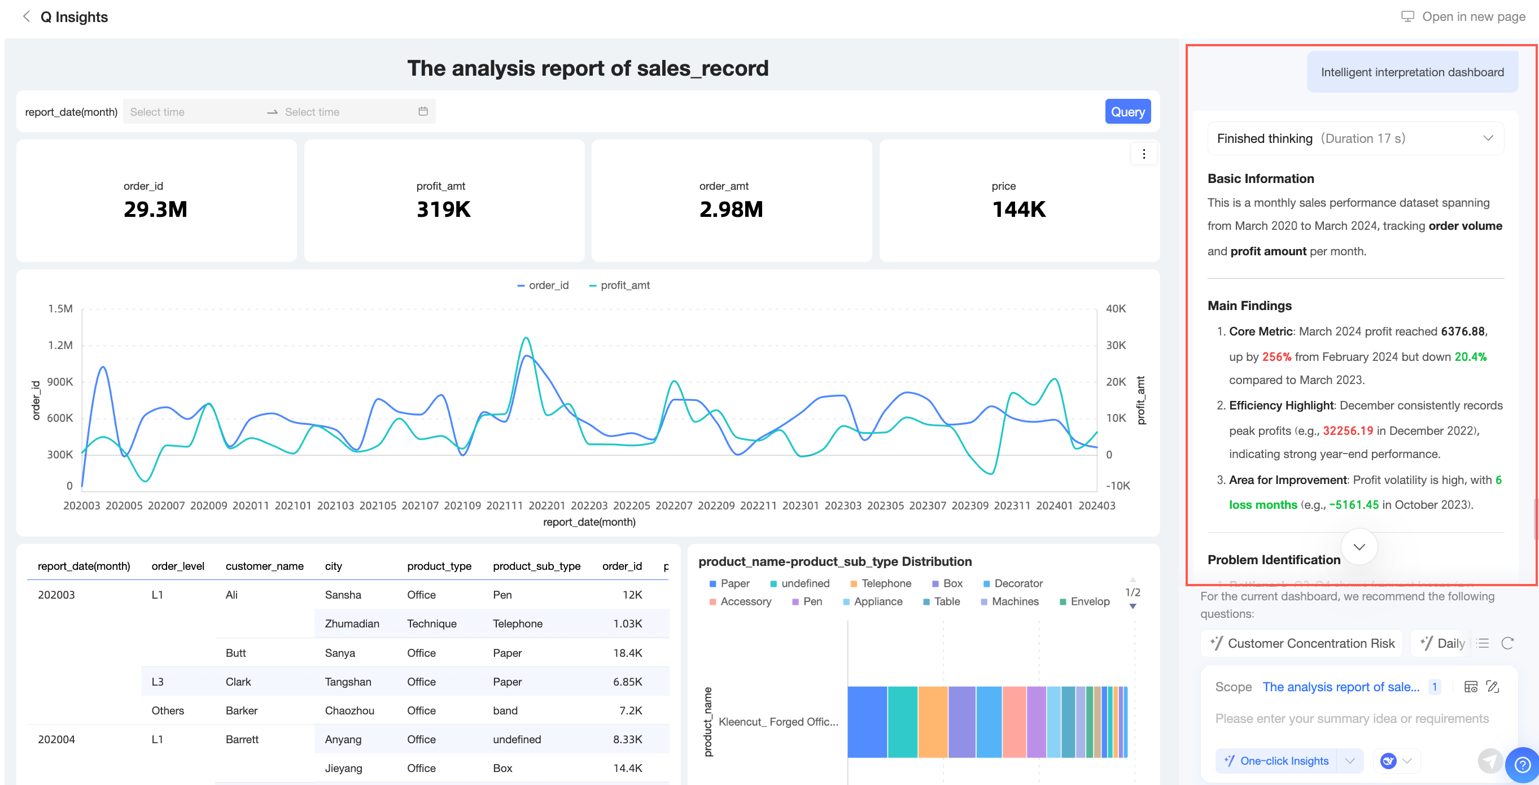The image size is (1539, 785).
Task: Open the recommended questions list icon
Action: [1483, 643]
